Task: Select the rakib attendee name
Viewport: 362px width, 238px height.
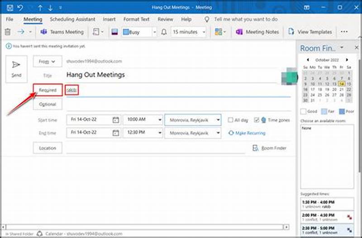Action: pyautogui.click(x=71, y=90)
